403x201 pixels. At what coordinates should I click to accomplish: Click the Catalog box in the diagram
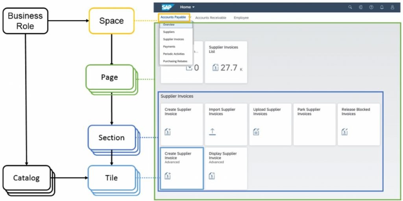pyautogui.click(x=27, y=178)
